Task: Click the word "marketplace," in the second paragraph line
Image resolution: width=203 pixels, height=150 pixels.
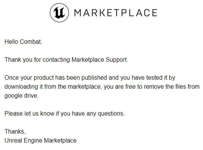Action: [x=84, y=87]
